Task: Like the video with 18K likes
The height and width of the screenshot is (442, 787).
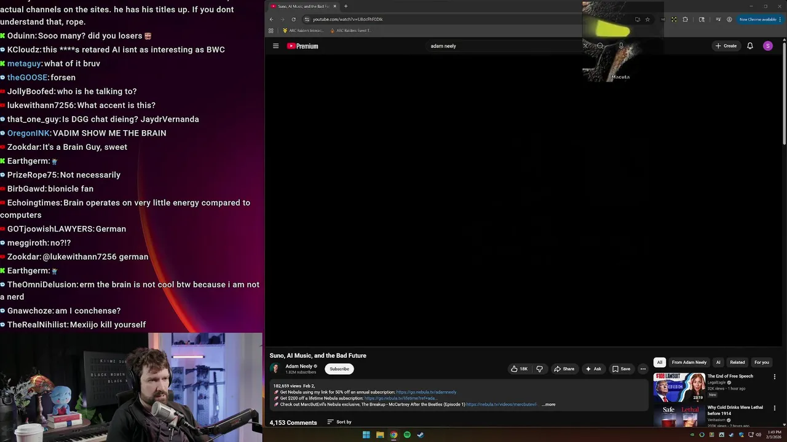Action: [519, 369]
